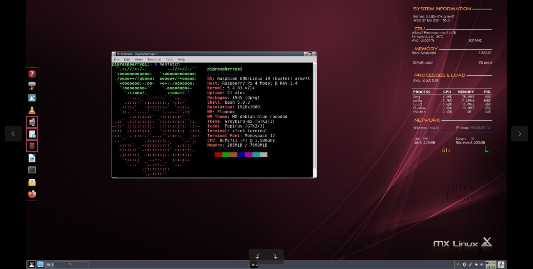Click the 'Temperature: 36°C' conky line
Viewport: 533px width, 269px height.
coord(428,36)
